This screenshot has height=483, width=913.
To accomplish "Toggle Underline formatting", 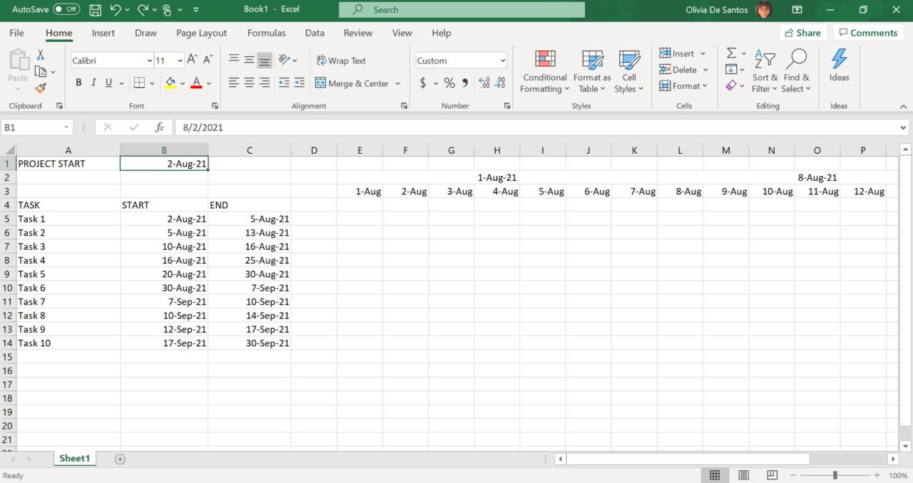I will (x=109, y=83).
